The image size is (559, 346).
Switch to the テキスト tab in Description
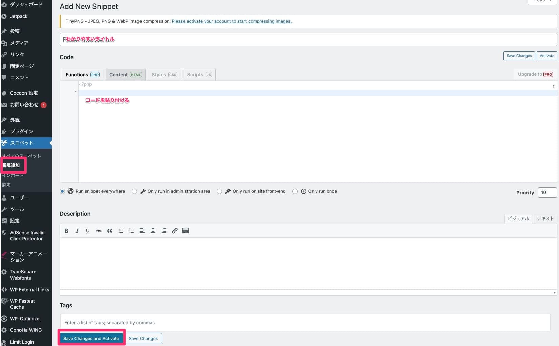point(545,218)
